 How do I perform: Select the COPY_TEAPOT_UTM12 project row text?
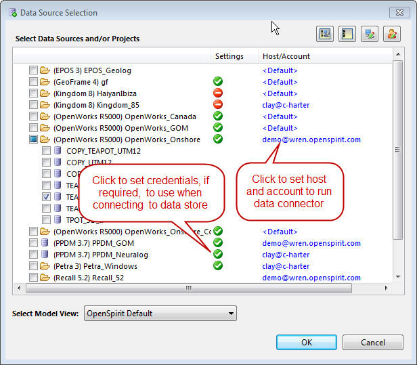coord(104,151)
